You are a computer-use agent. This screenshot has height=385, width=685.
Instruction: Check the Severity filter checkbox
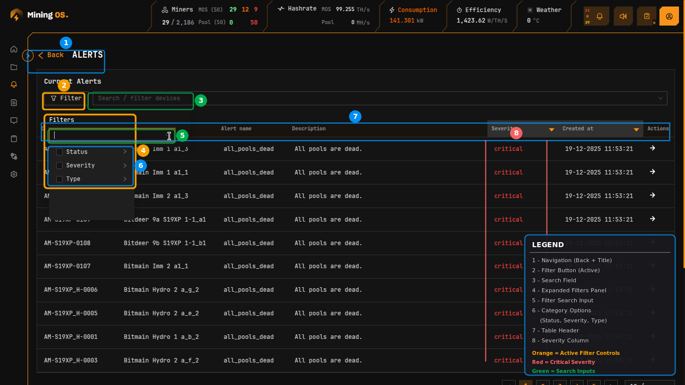[60, 165]
